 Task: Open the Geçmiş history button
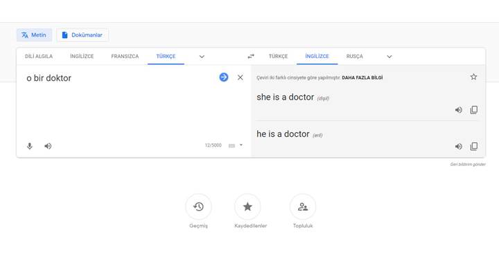pyautogui.click(x=198, y=207)
